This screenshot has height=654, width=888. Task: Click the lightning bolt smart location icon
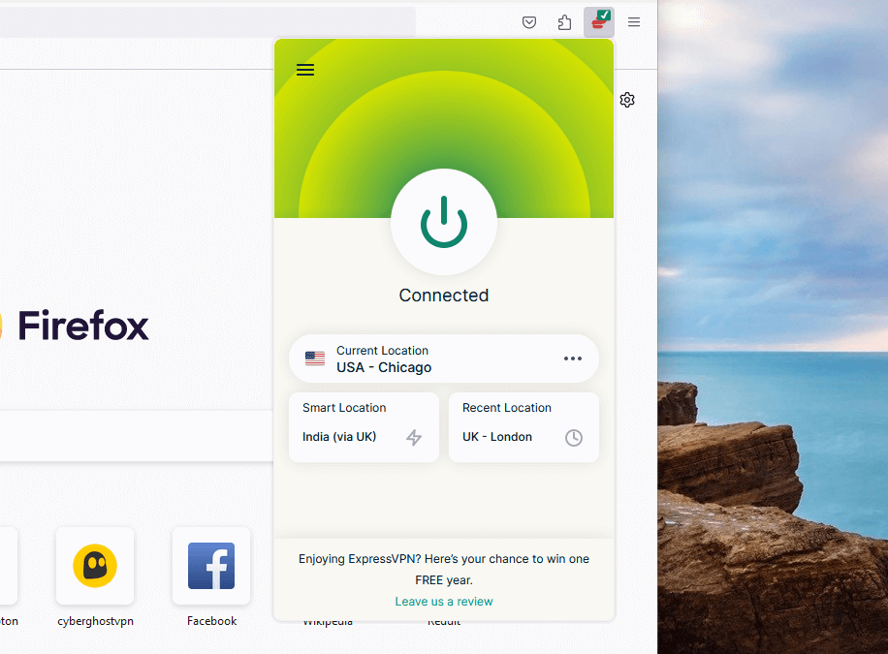click(414, 437)
